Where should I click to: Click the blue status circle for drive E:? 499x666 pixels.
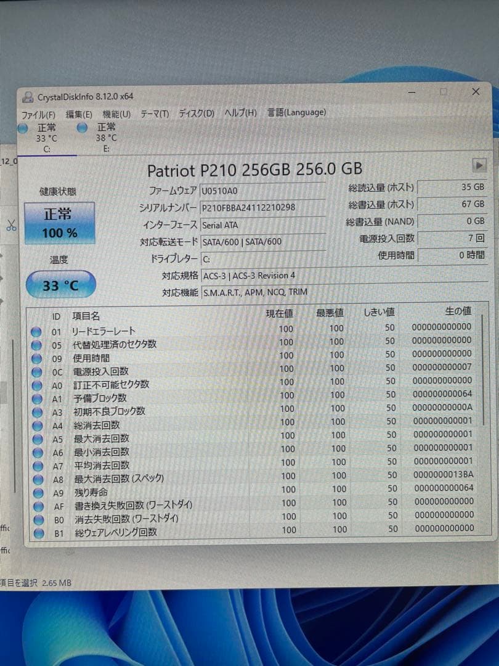[83, 128]
